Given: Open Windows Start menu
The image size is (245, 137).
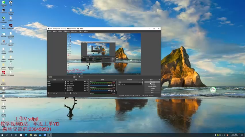Looking at the screenshot, I should [2, 135].
